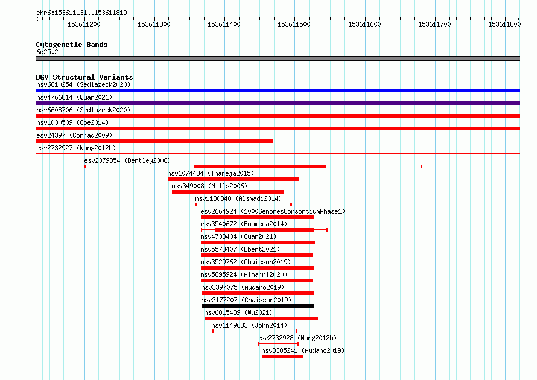The width and height of the screenshot is (537, 380).
Task: Select the nsv5573407 red variant bar
Action: (x=256, y=255)
